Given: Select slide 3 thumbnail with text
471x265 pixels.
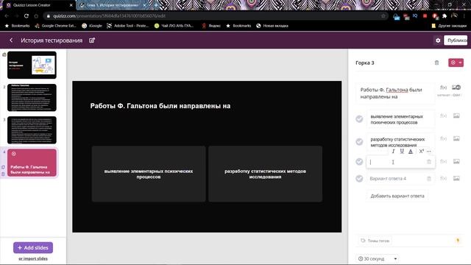Looking at the screenshot, I should [32, 130].
